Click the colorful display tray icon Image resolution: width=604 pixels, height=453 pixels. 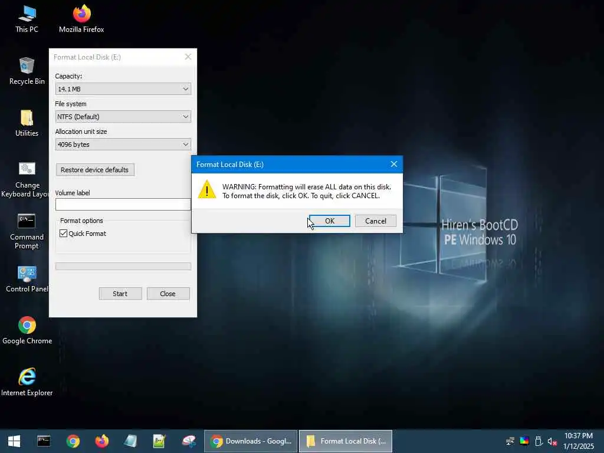524,441
